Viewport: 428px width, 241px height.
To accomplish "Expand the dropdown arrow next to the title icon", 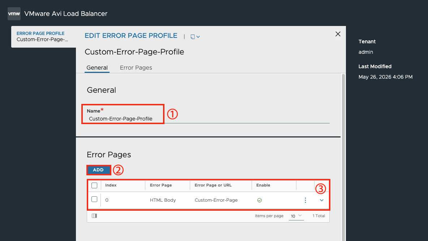I will pyautogui.click(x=198, y=37).
